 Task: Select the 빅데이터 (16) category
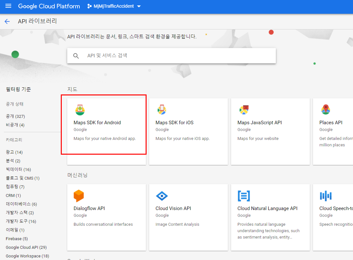(x=19, y=169)
